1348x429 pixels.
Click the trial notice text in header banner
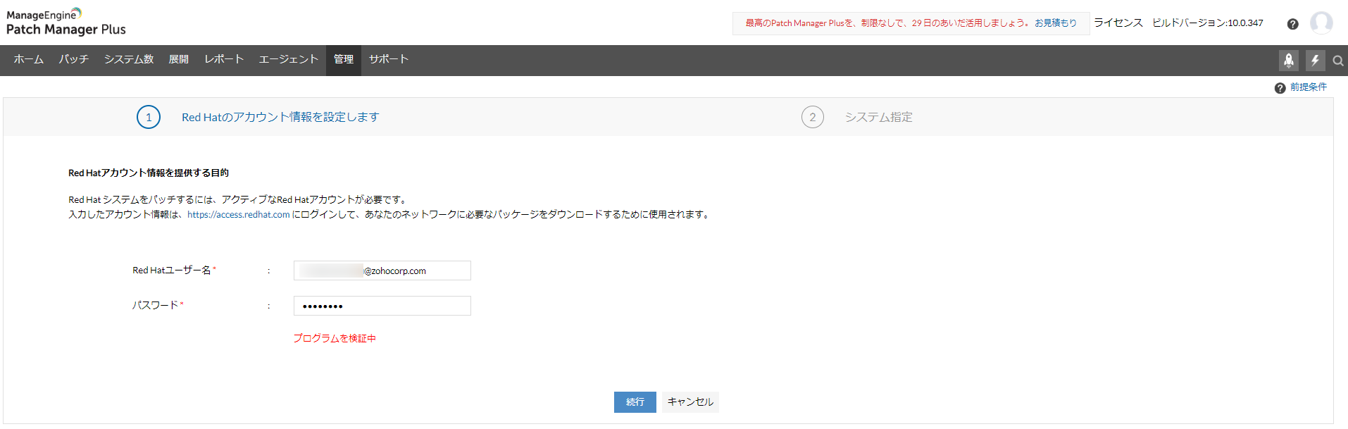point(889,23)
